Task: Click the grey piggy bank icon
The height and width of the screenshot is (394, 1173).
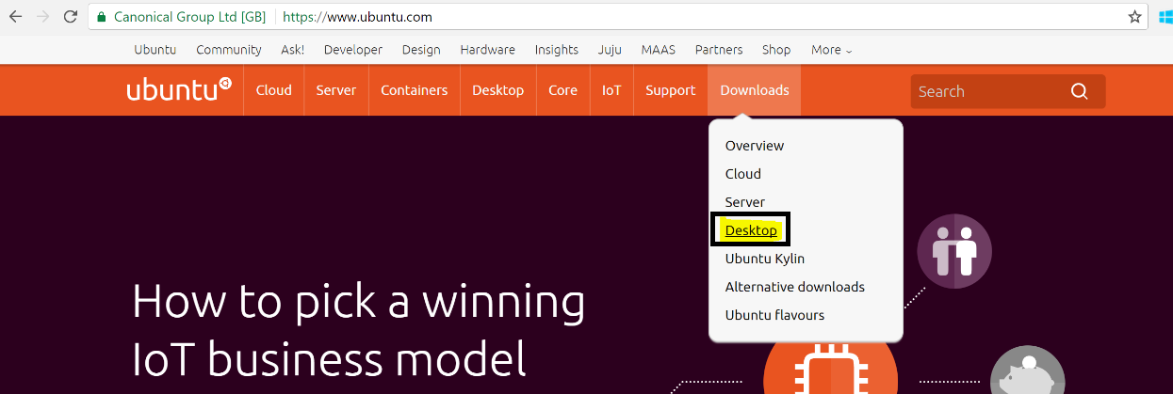Action: 1027,370
